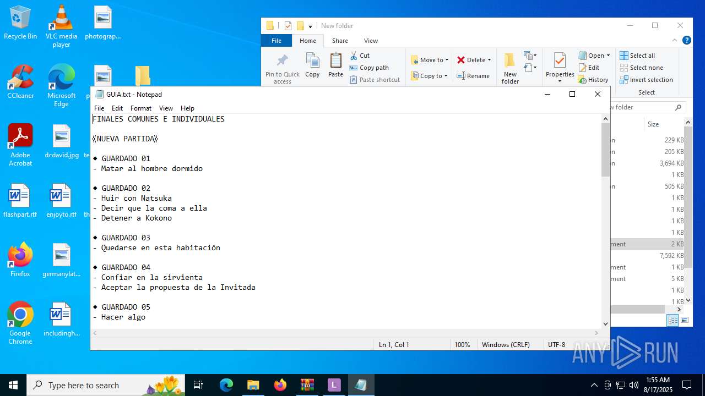Expand the Copy to dropdown
705x396 pixels.
click(446, 76)
